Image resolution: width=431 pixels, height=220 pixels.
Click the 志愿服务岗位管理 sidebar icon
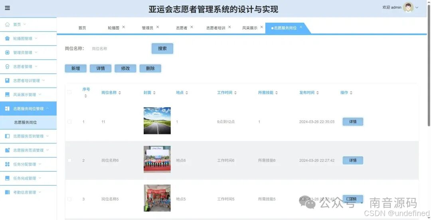[8, 108]
